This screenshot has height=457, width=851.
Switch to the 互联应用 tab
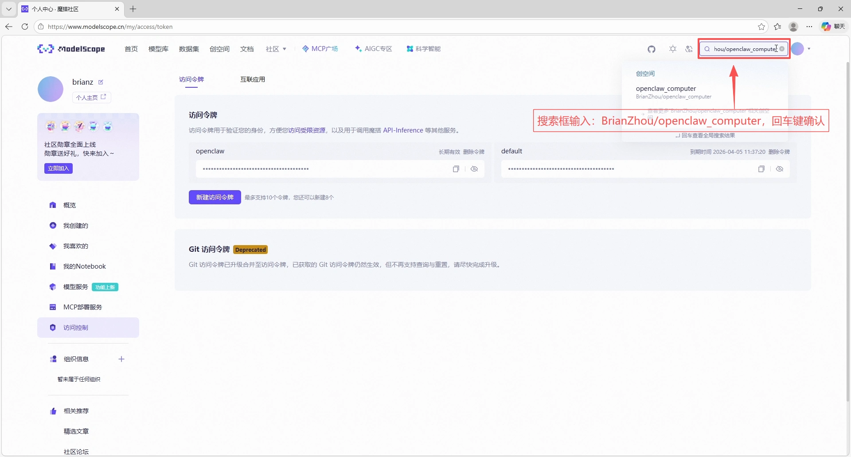253,79
